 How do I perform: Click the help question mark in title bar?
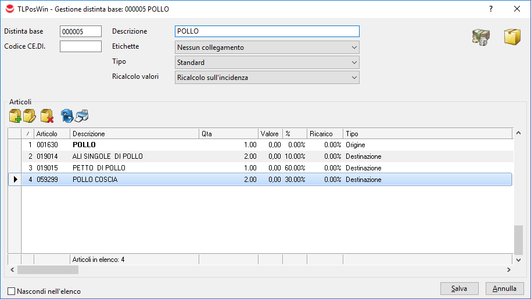click(x=491, y=9)
